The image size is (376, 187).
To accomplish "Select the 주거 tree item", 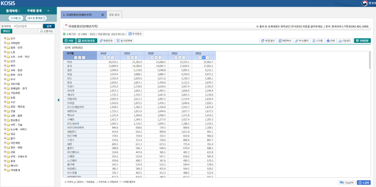I will click(x=13, y=79).
